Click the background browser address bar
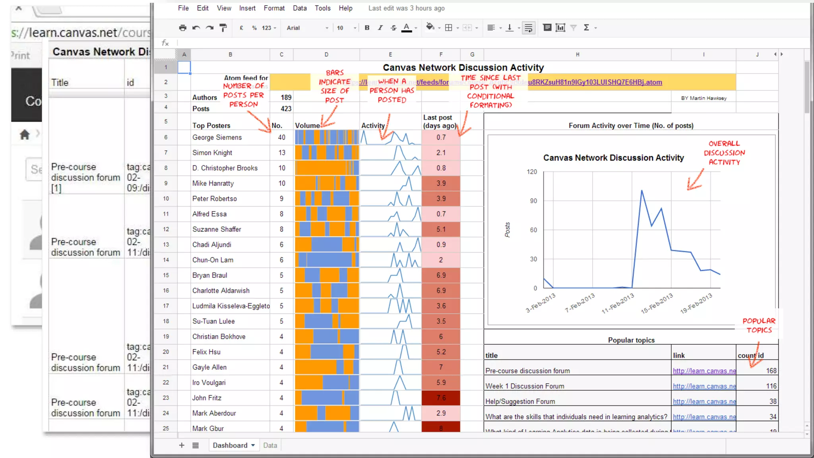 click(80, 33)
